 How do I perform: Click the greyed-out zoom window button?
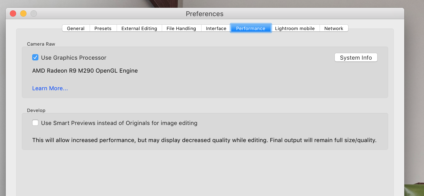coord(34,13)
